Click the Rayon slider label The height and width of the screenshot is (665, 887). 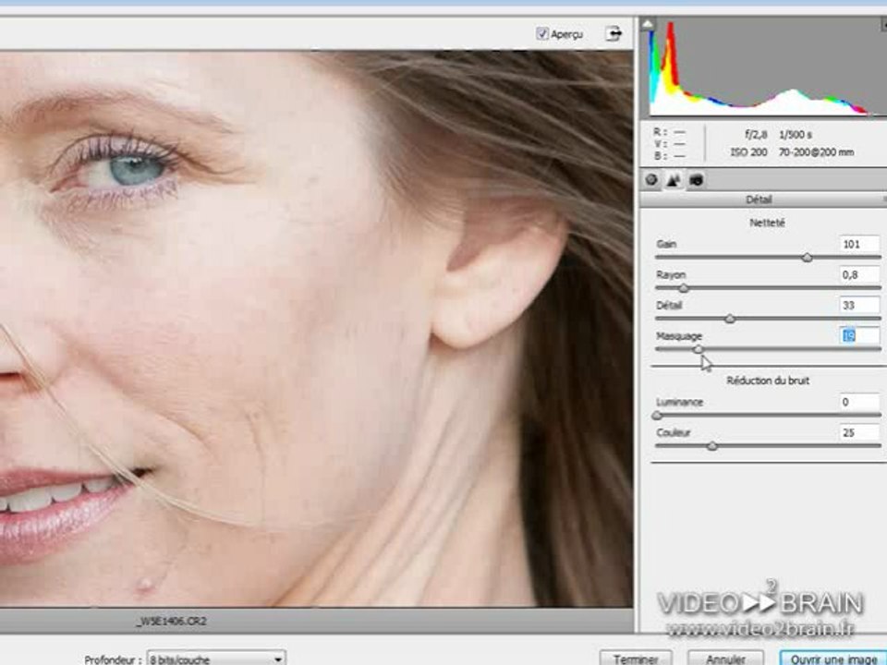pyautogui.click(x=671, y=275)
